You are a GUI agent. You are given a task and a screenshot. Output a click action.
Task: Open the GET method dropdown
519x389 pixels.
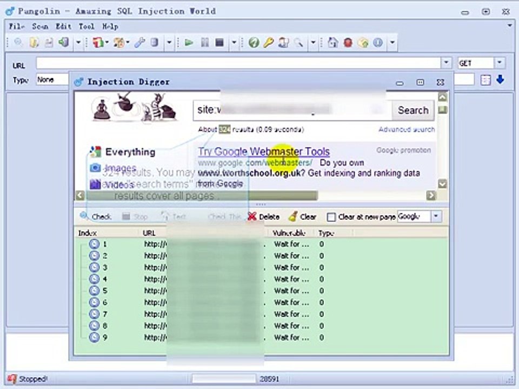(x=499, y=63)
